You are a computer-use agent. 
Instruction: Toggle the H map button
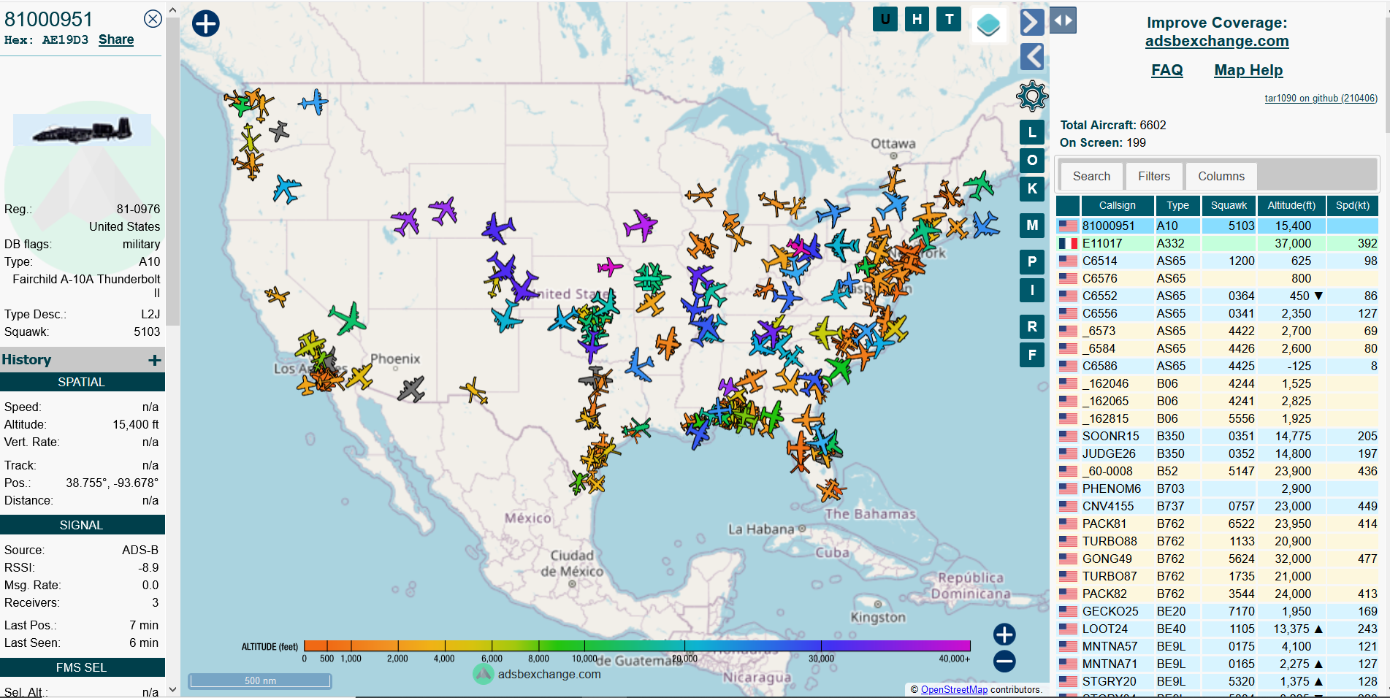[917, 19]
